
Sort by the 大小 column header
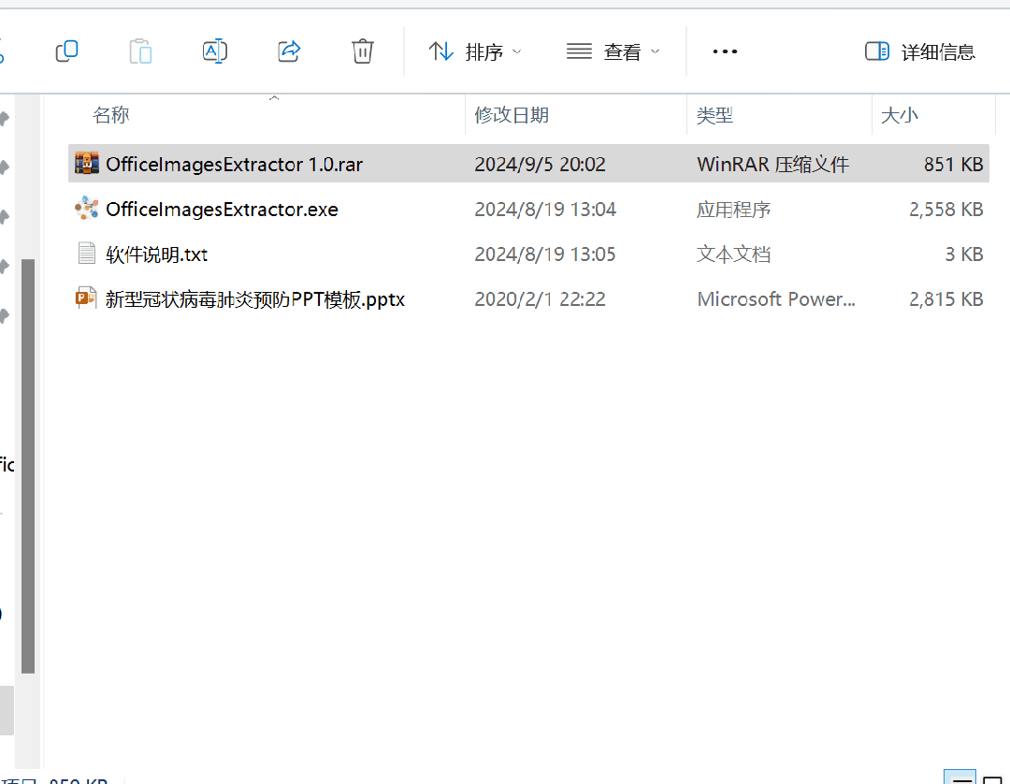coord(900,115)
